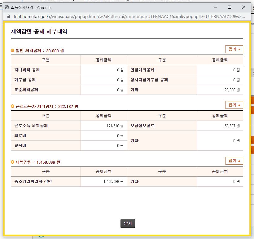Viewport: 254px width, 239px height.
Task: Click the orange bullet beside 세액감면 heading
Action: tap(13, 162)
